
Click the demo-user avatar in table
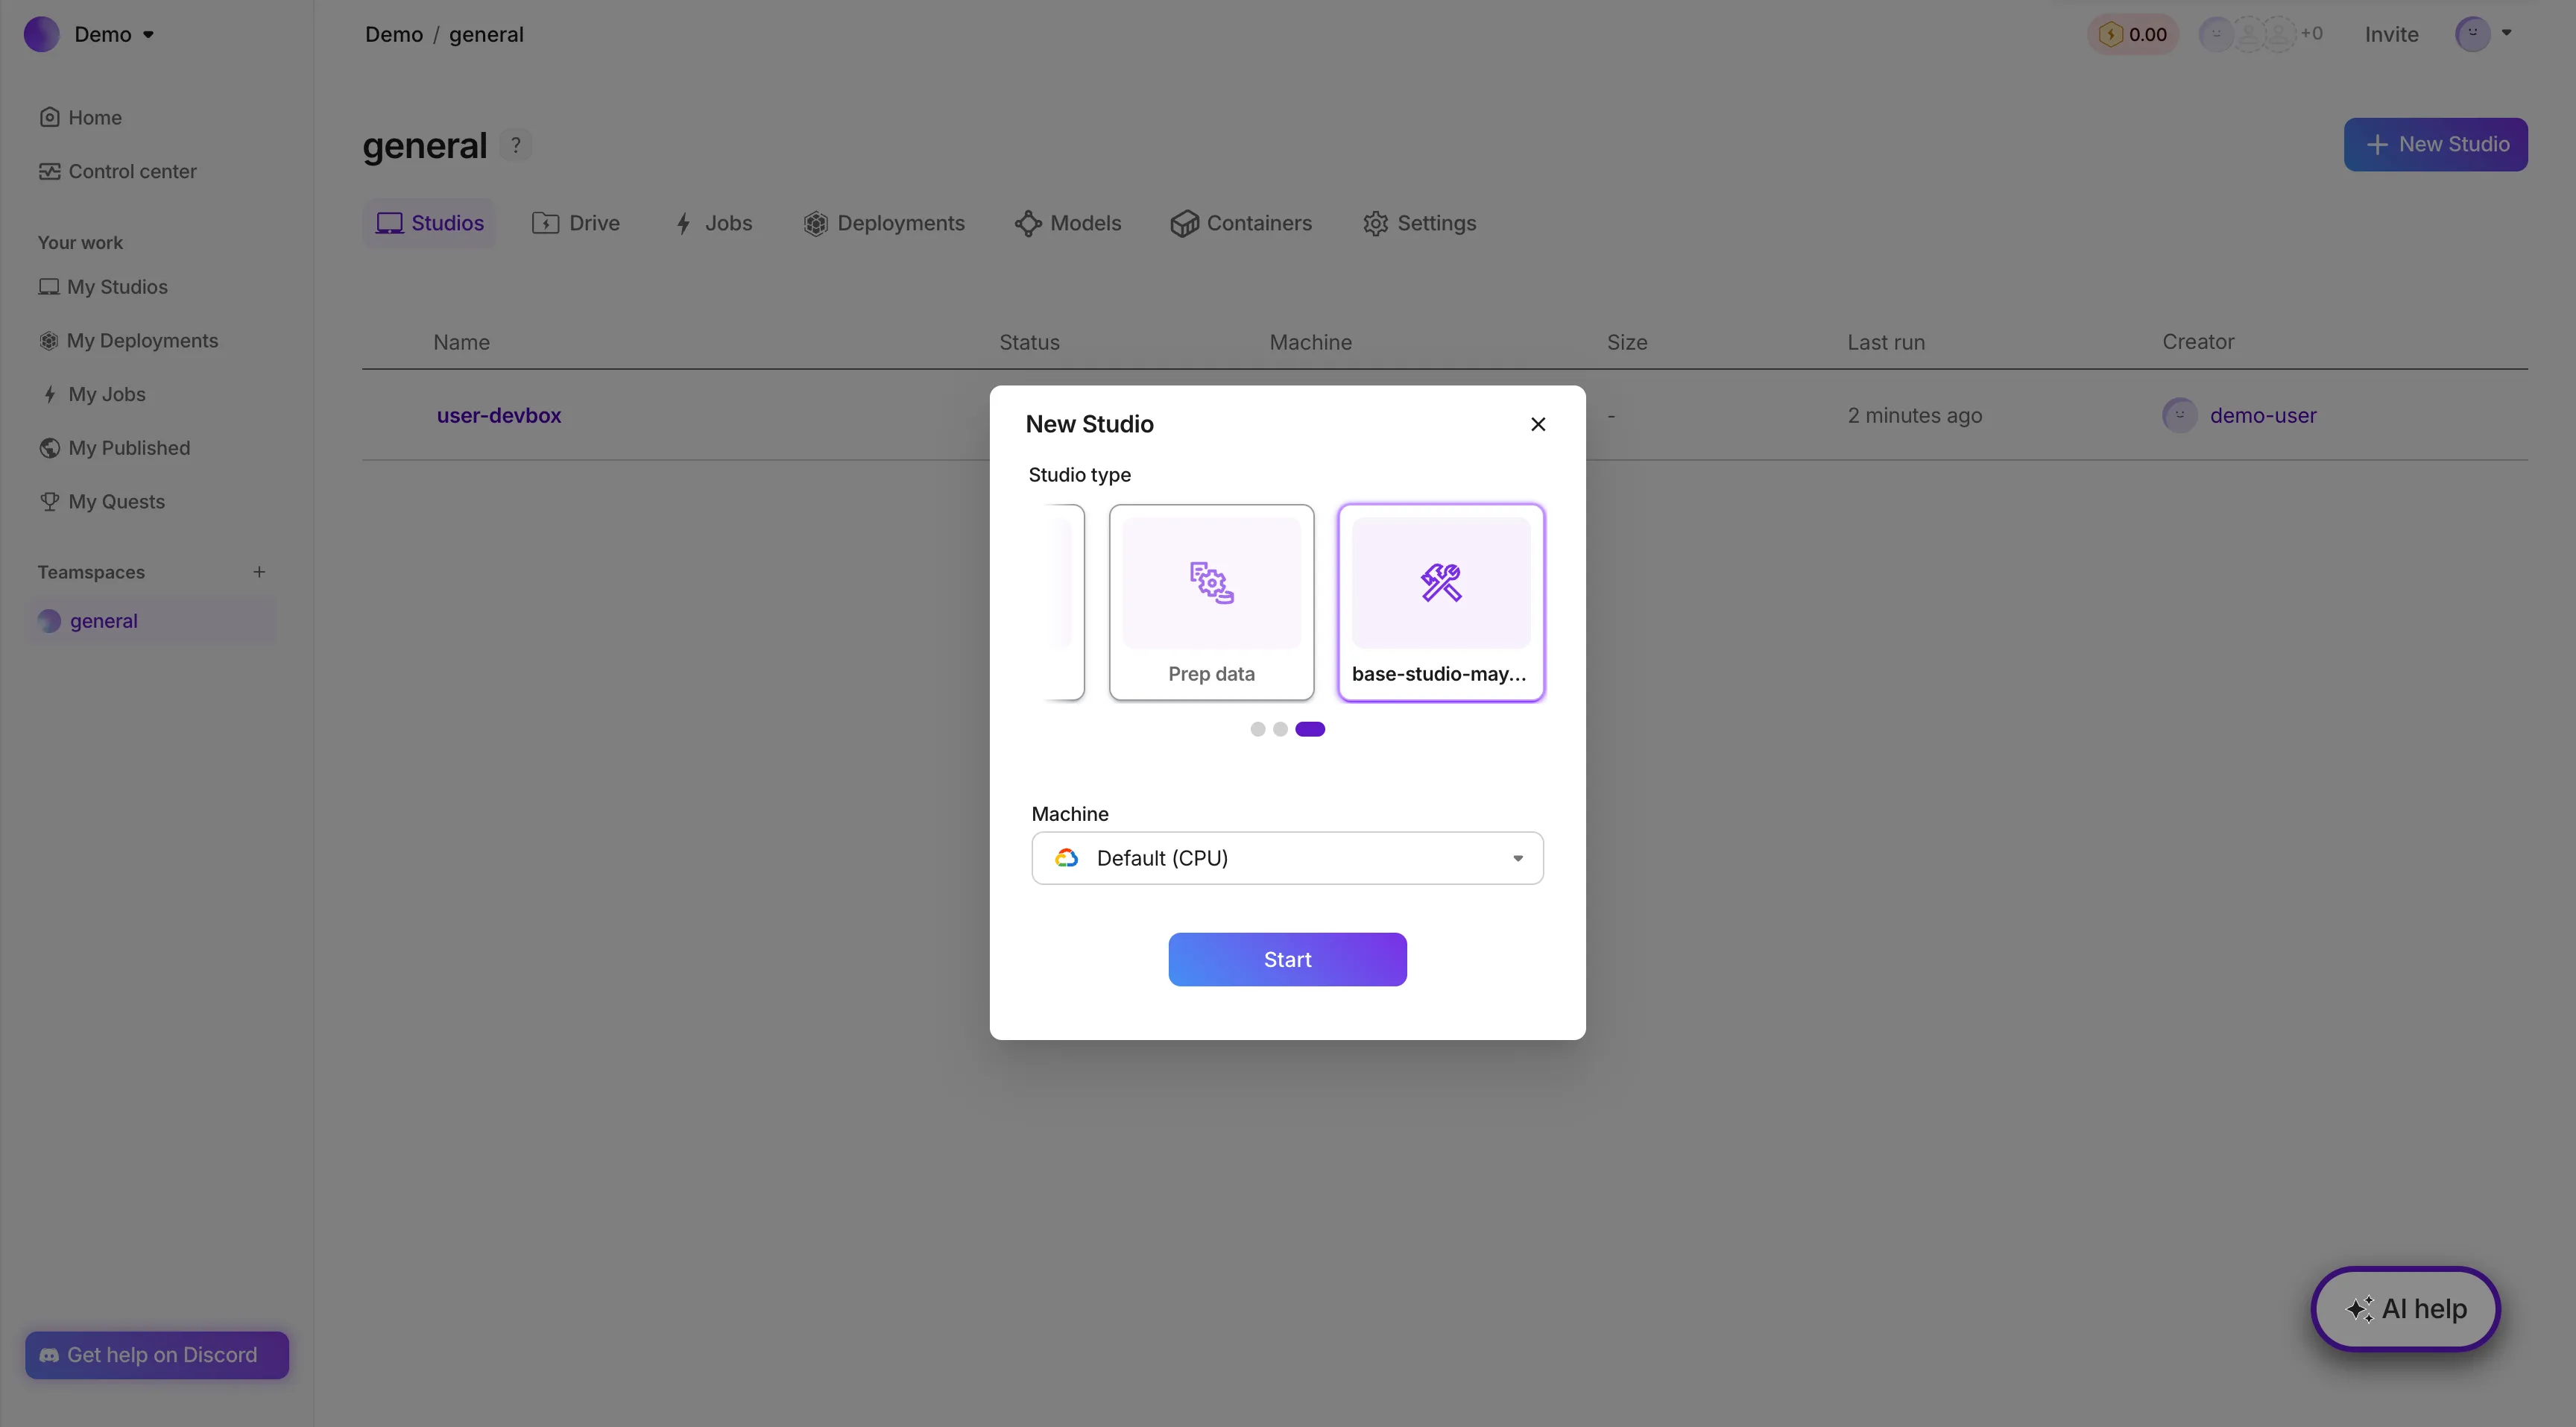click(x=2180, y=415)
